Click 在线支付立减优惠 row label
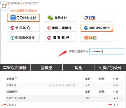This screenshot has height=108, width=126. click(16, 98)
